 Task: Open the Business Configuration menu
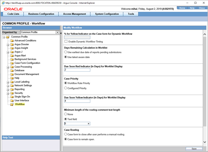(41, 14)
